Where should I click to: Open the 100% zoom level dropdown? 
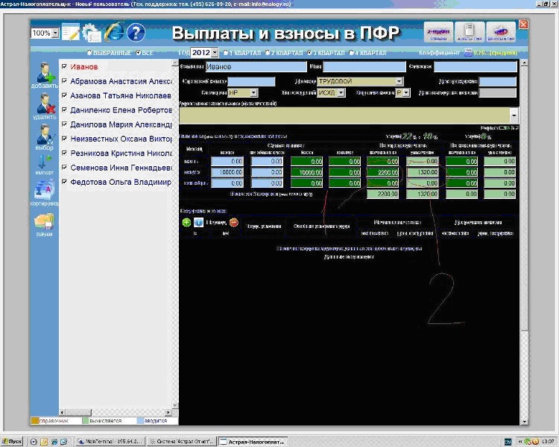click(55, 34)
